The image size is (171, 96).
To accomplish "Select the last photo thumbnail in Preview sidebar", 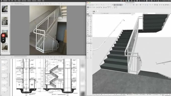I will click(5, 47).
